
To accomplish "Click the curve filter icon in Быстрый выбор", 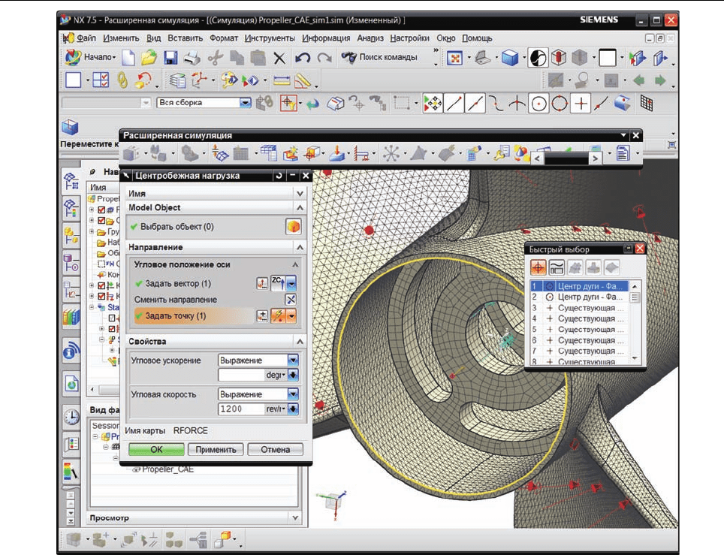I will [x=557, y=267].
